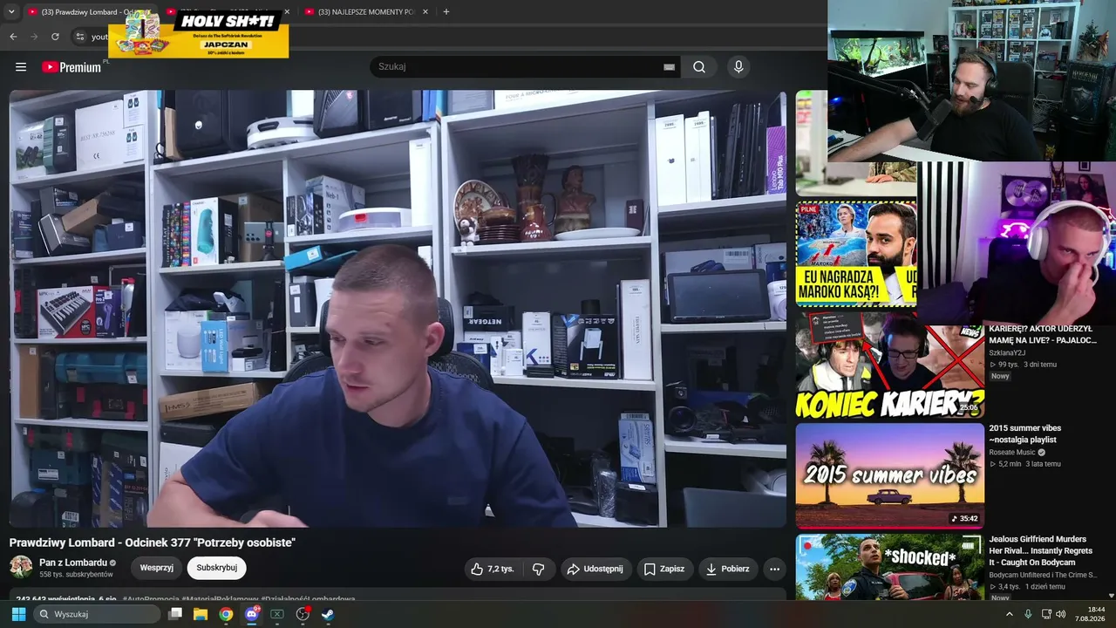Download video with Pobierz button

click(x=728, y=569)
